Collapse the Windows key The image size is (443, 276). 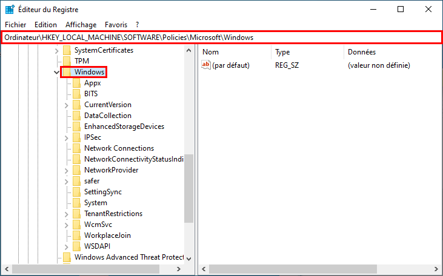56,72
